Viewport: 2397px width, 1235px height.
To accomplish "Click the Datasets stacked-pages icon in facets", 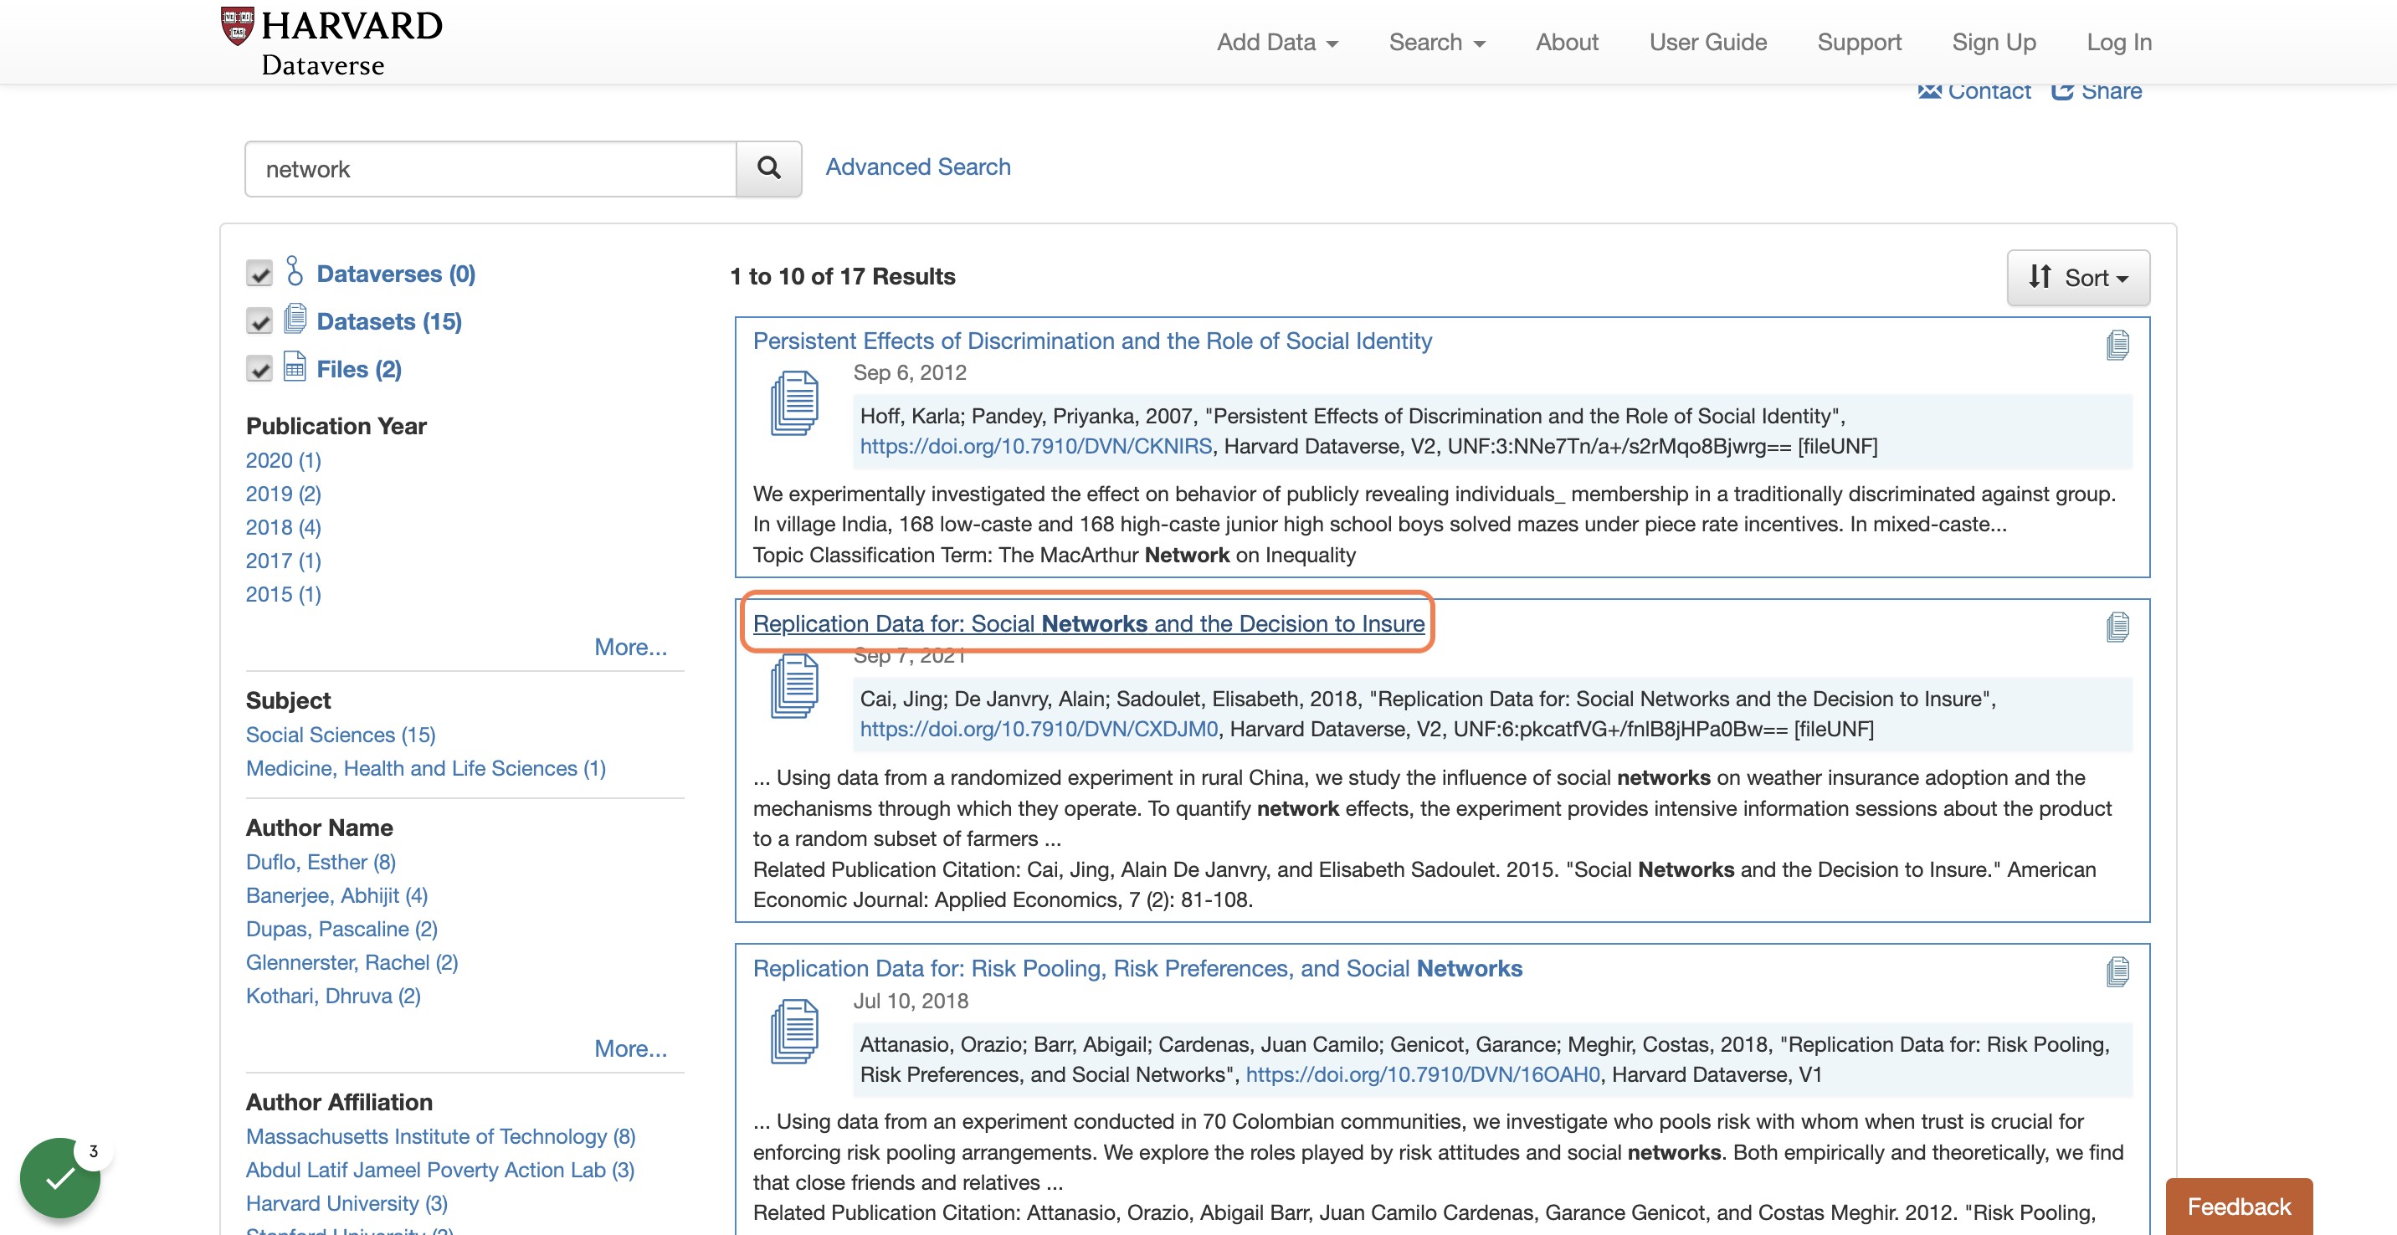I will (295, 318).
